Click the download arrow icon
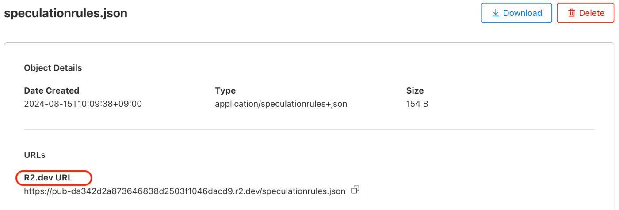 coord(496,13)
